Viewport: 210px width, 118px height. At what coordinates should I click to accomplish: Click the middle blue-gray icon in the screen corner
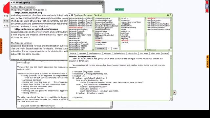pos(207,7)
